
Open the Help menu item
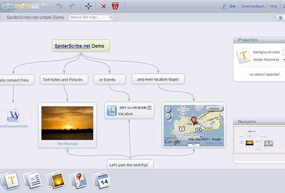273,6
